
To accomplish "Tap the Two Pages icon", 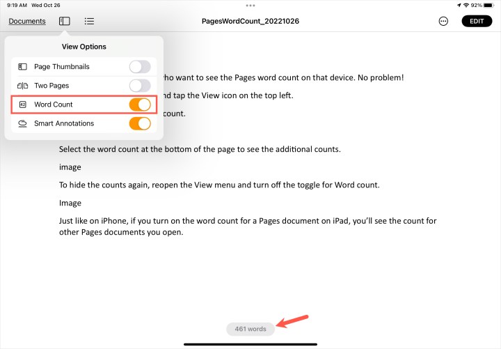I will [x=22, y=86].
